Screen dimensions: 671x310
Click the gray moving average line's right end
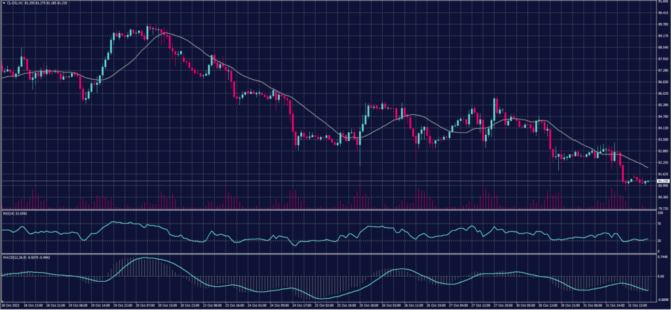649,167
